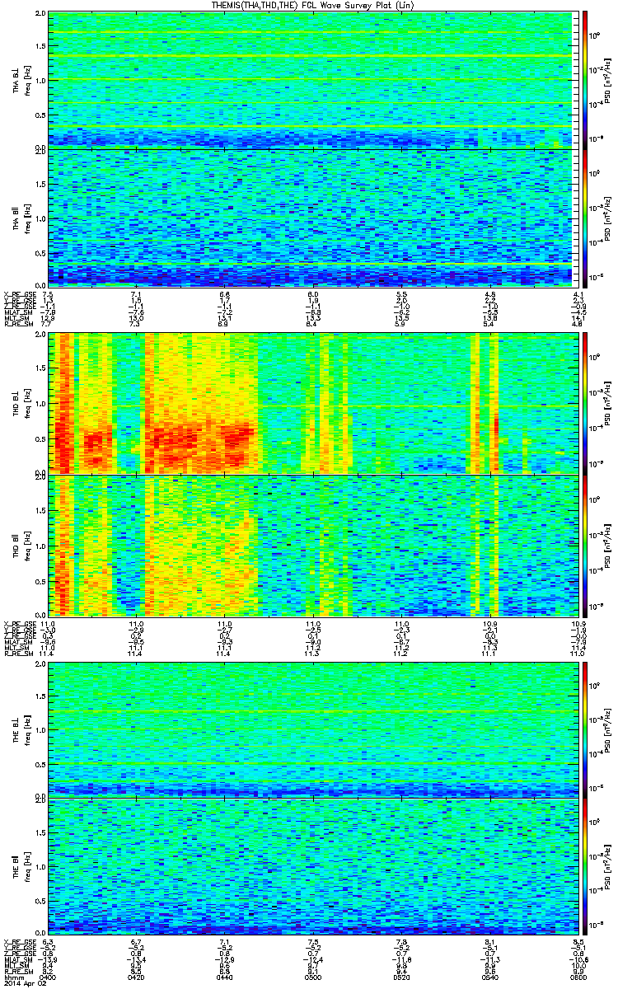Click the 0500 time tick label

pyautogui.click(x=312, y=977)
